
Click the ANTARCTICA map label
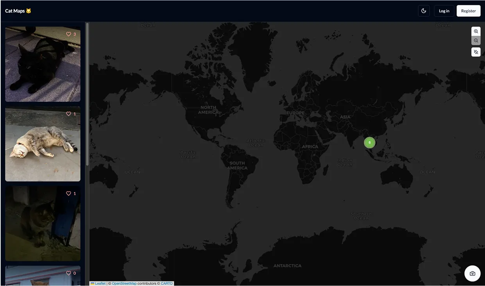(x=287, y=266)
